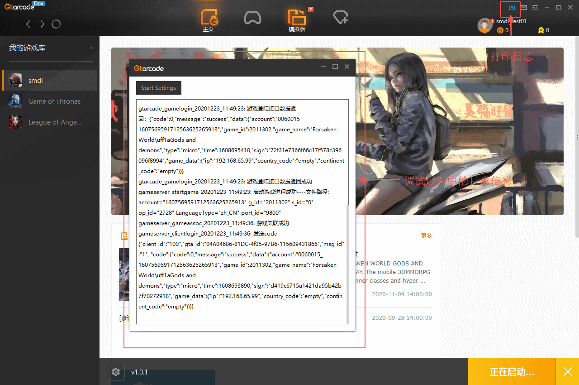The width and height of the screenshot is (579, 385).
Task: Click the back navigation arrow
Action: [28, 24]
